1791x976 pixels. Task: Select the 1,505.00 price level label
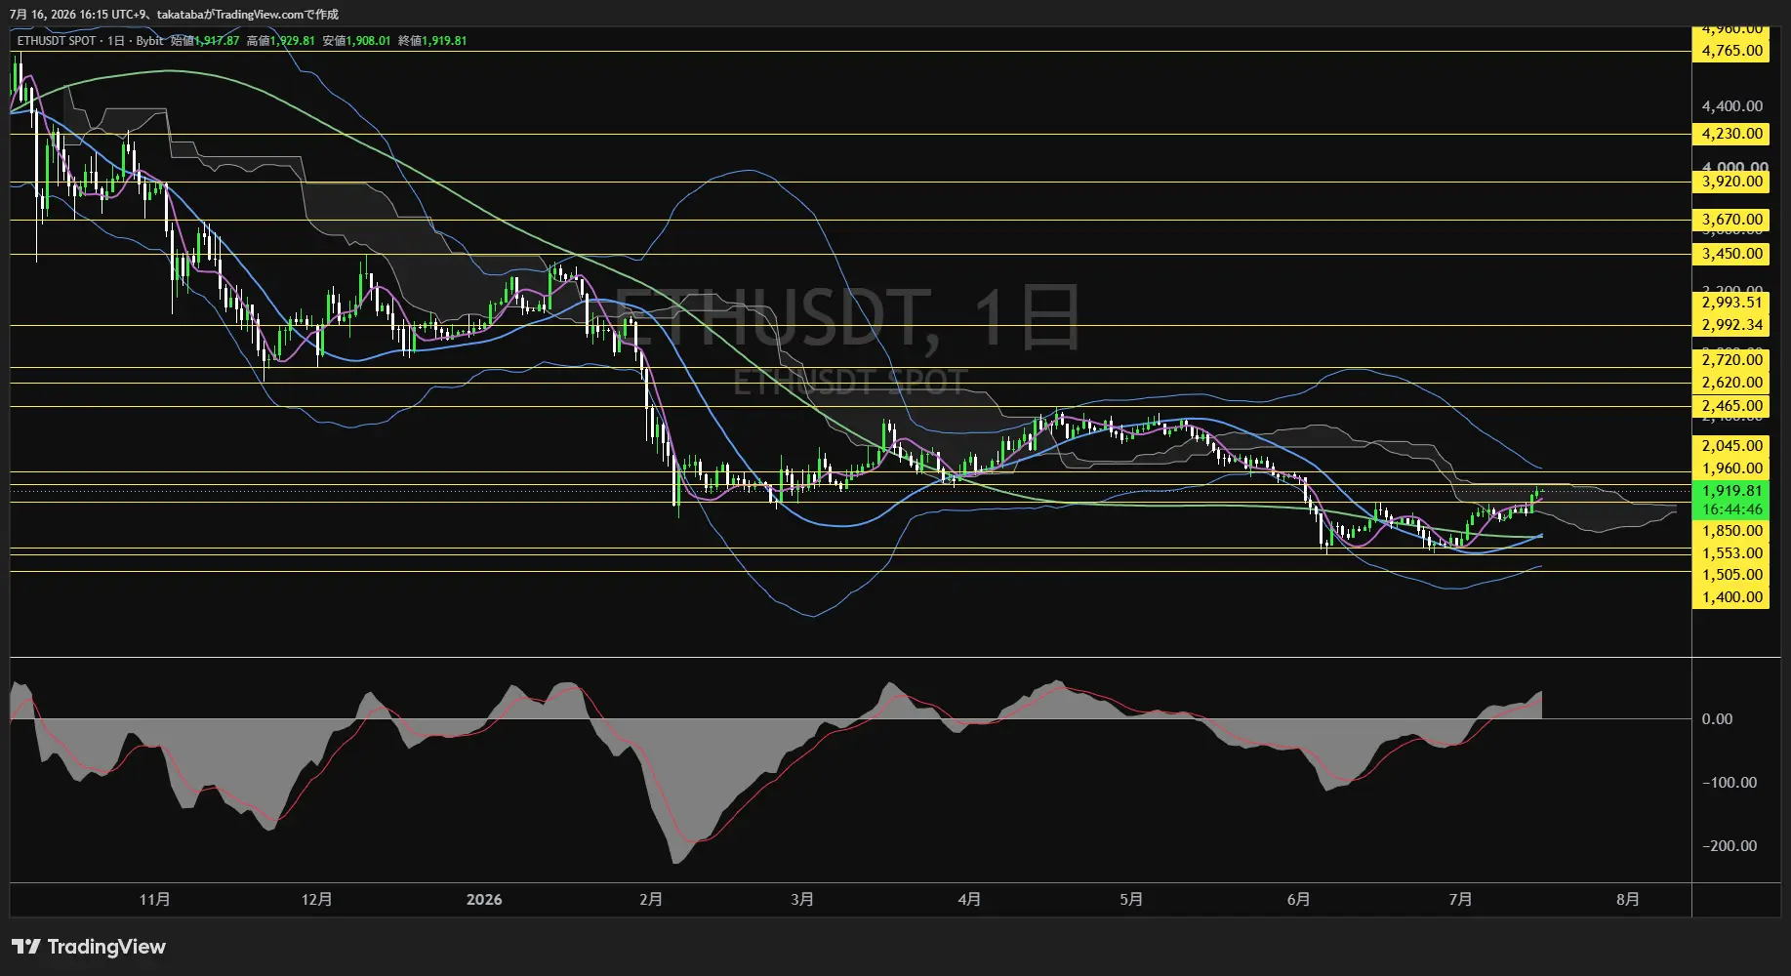tap(1731, 575)
